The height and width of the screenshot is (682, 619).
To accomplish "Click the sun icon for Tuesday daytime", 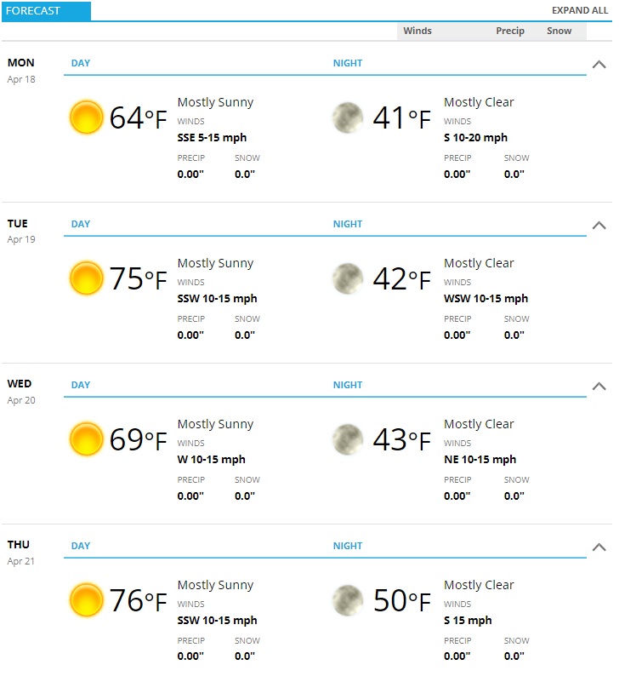I will (87, 278).
